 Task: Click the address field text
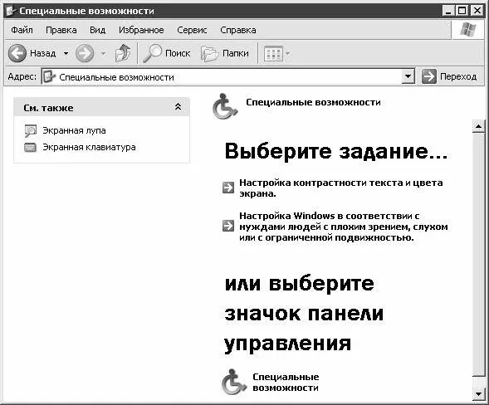click(116, 77)
